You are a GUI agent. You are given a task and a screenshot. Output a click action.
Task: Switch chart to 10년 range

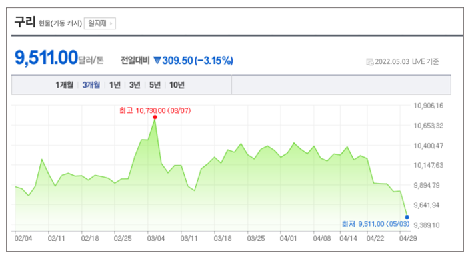click(x=177, y=85)
